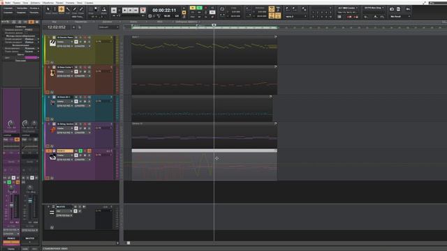This screenshot has width=447, height=251.
Task: Adjust the left inspector channel volume fader
Action: click(12, 205)
